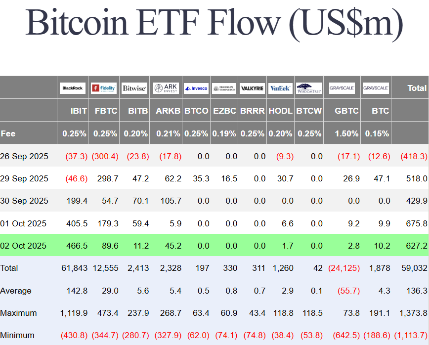Click the Invesco logo icon
Screen dimensions: 429x345
(x=196, y=88)
